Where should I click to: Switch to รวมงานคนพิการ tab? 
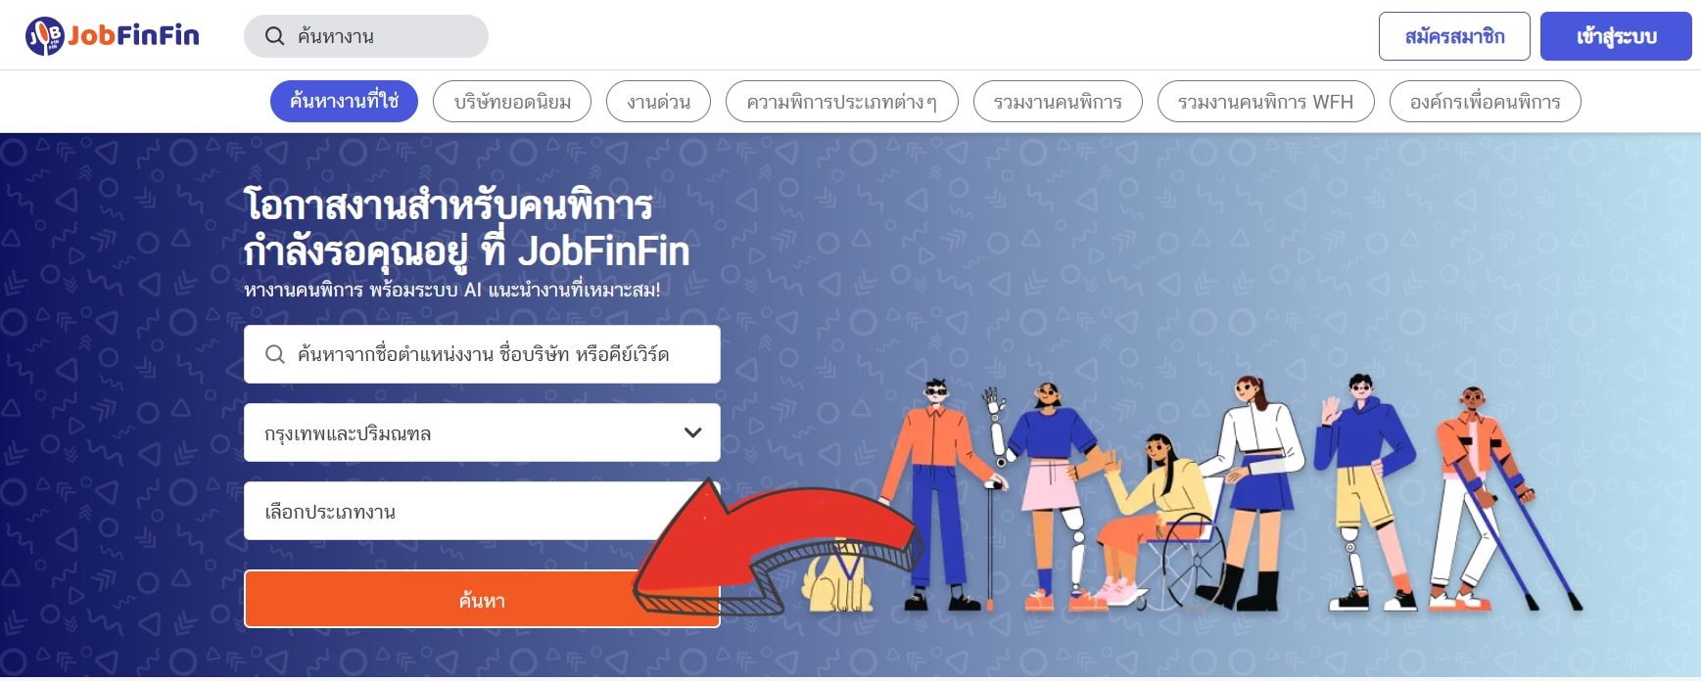[x=1058, y=102]
